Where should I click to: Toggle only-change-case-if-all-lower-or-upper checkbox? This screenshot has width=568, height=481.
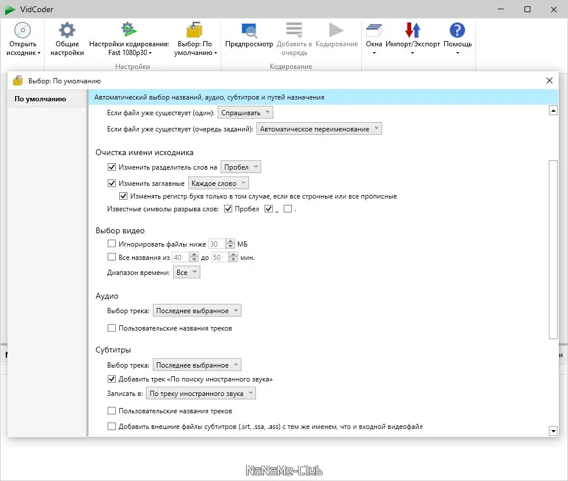click(123, 196)
